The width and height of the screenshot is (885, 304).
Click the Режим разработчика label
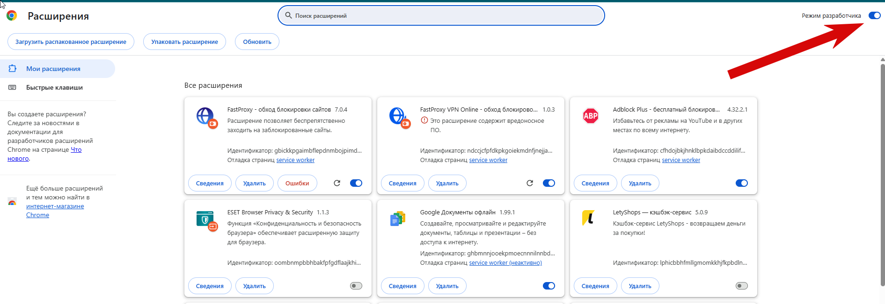(x=831, y=15)
